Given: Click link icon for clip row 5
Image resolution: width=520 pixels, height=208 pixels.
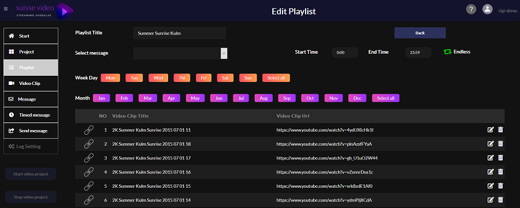Looking at the screenshot, I should pyautogui.click(x=88, y=186).
